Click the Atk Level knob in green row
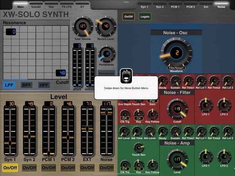 [x=150, y=131]
